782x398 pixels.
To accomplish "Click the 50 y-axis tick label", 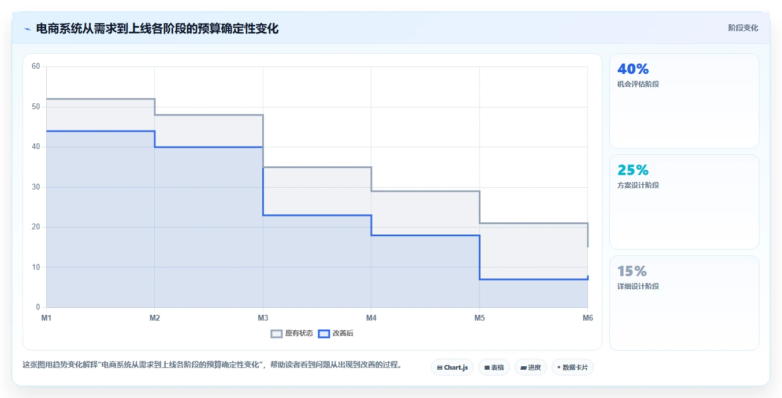I will (x=36, y=107).
